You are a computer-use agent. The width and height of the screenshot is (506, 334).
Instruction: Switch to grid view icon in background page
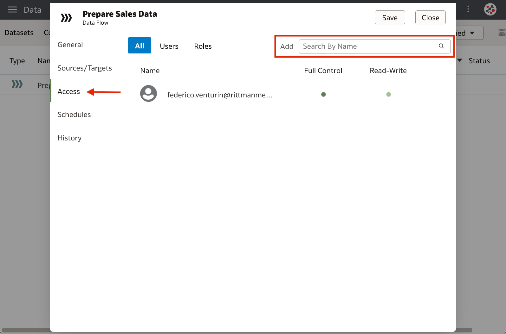(x=502, y=33)
